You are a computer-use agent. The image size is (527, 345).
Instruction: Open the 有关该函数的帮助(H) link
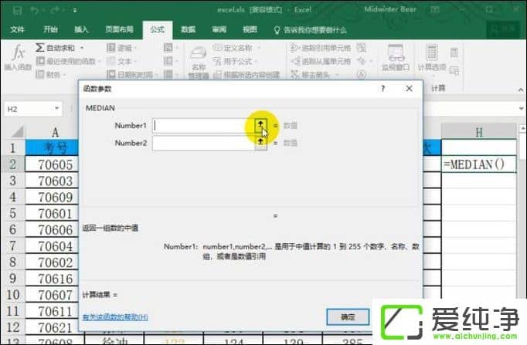point(115,317)
